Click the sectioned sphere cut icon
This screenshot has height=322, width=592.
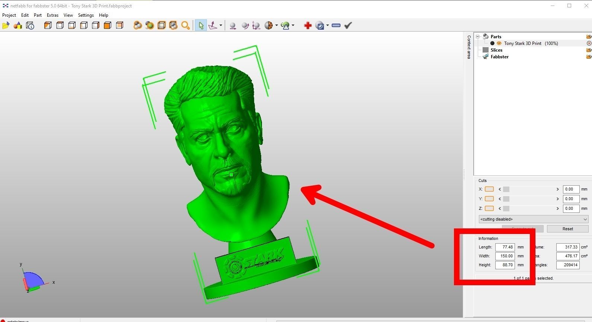click(269, 25)
